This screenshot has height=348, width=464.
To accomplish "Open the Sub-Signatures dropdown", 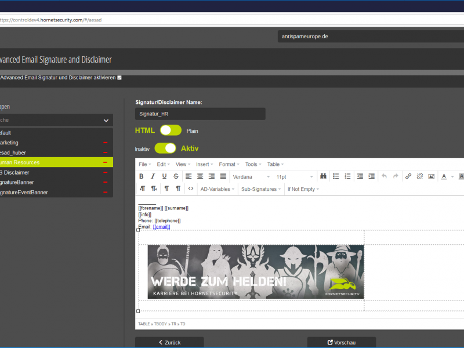I will (261, 189).
